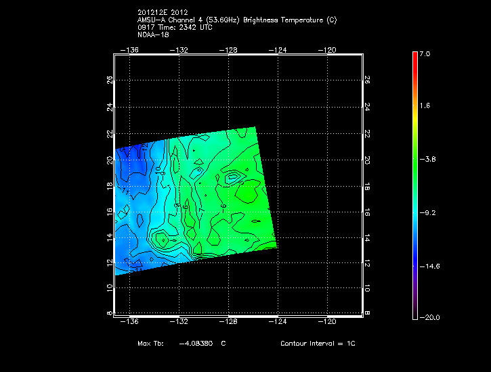Click the 22 latitude label on right axis
The image size is (491, 372).
(x=367, y=134)
